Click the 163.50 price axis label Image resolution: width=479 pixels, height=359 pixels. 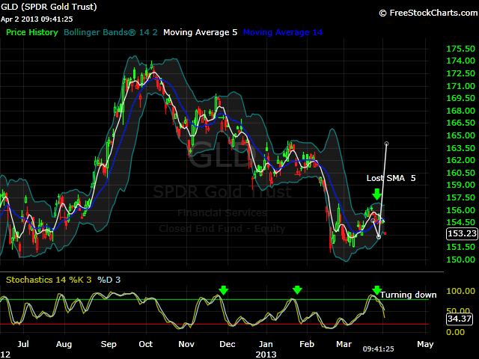(x=461, y=148)
